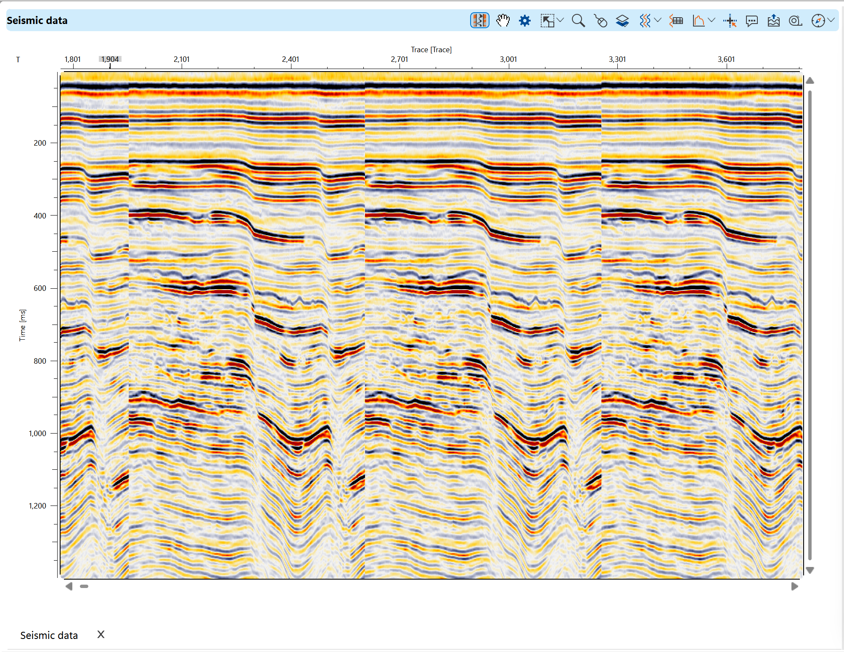Click the horizontal zoom slider handle
844x652 pixels.
(84, 586)
